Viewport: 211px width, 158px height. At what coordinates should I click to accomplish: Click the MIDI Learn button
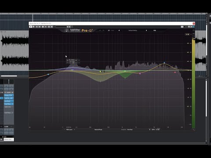[x=69, y=129]
